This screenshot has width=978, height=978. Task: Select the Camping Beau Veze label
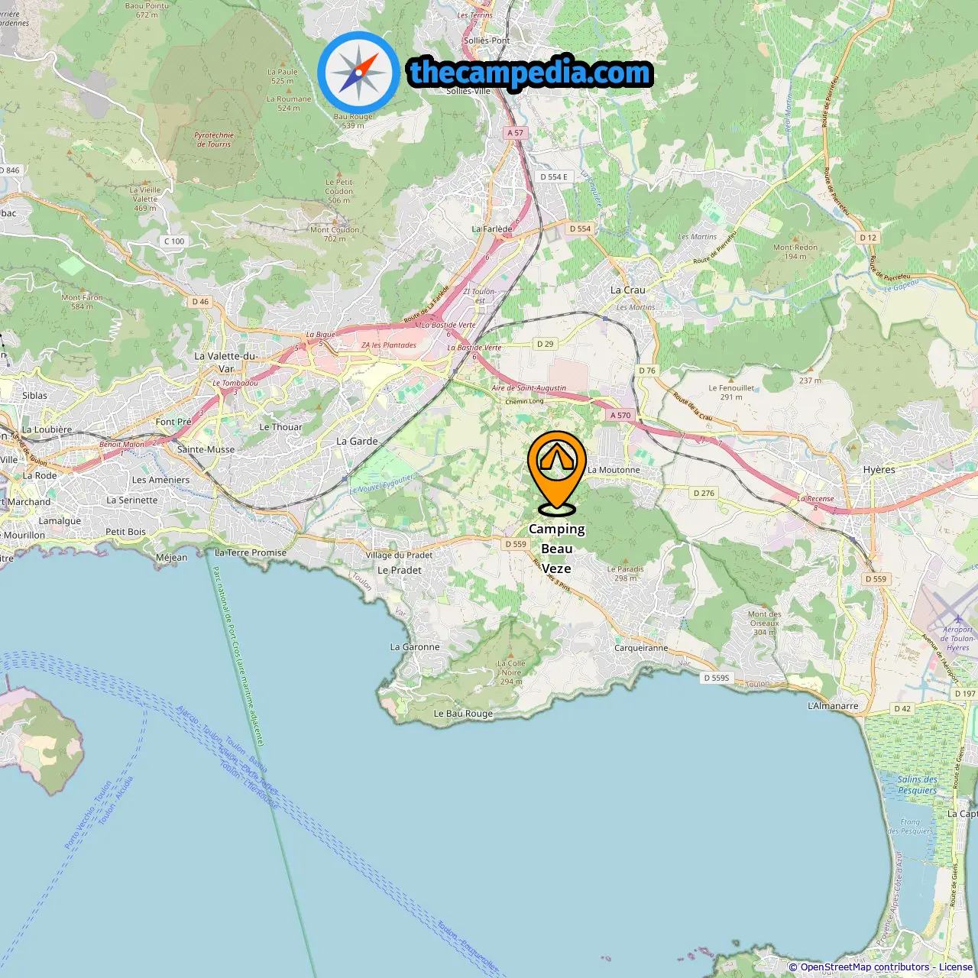point(557,549)
